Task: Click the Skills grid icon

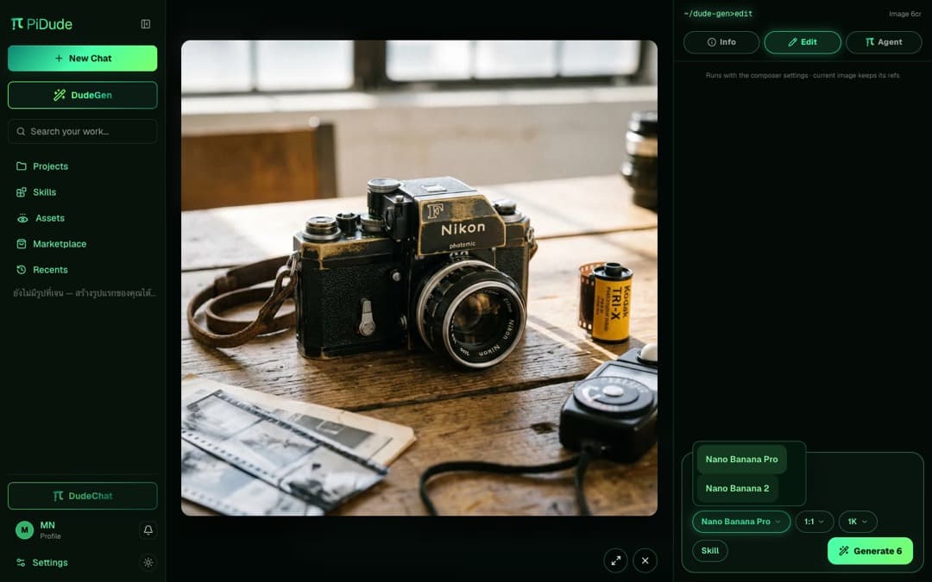Action: coord(22,191)
